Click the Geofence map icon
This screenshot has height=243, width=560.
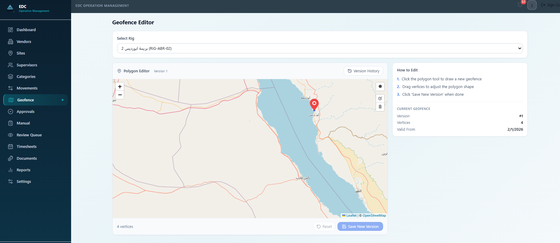[x=11, y=100]
